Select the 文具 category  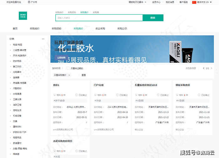click(x=15, y=121)
